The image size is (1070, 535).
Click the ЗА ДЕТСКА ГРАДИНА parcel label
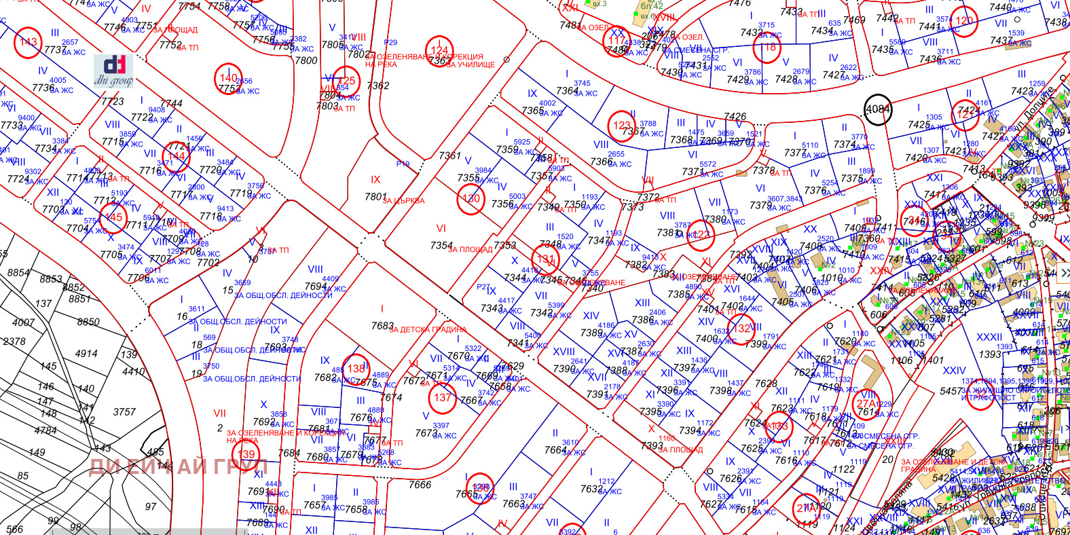click(x=428, y=330)
